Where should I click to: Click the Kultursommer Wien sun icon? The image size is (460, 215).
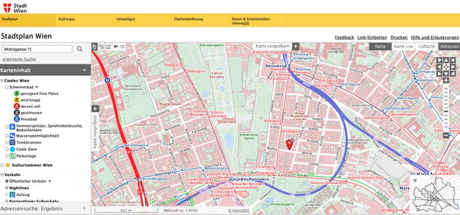(8, 165)
